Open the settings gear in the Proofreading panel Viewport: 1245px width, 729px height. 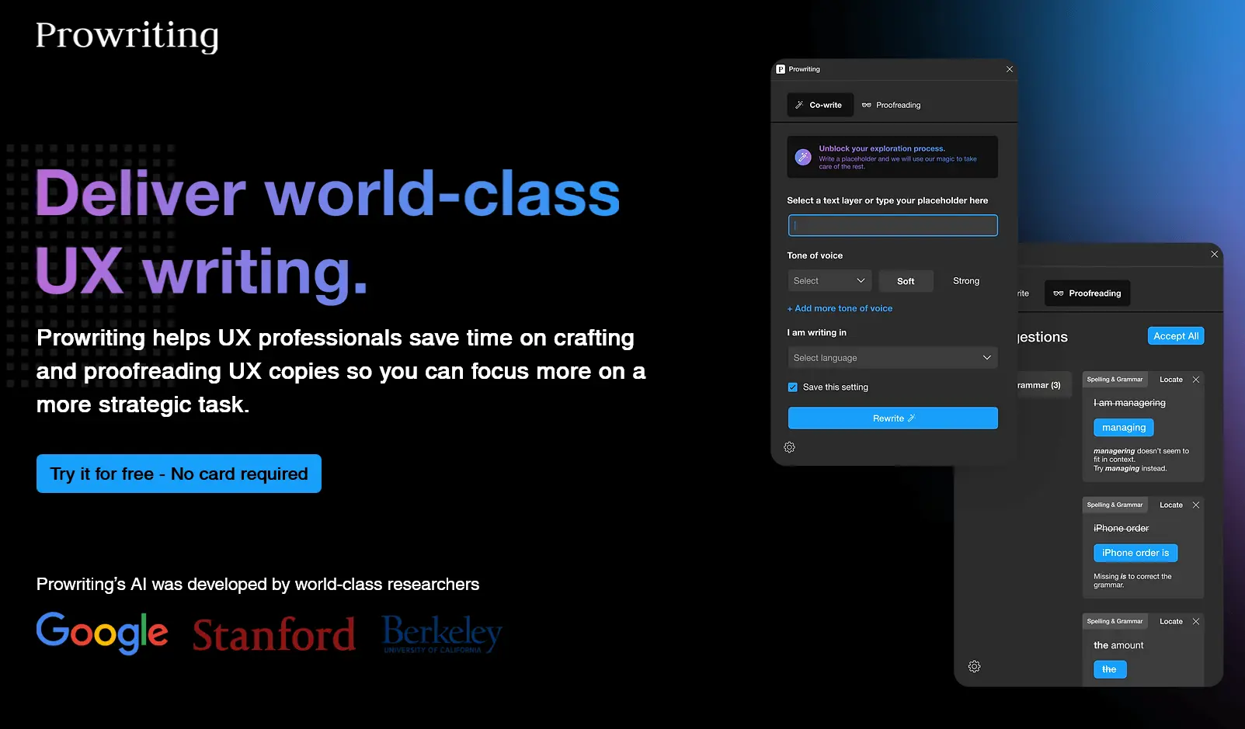point(975,666)
